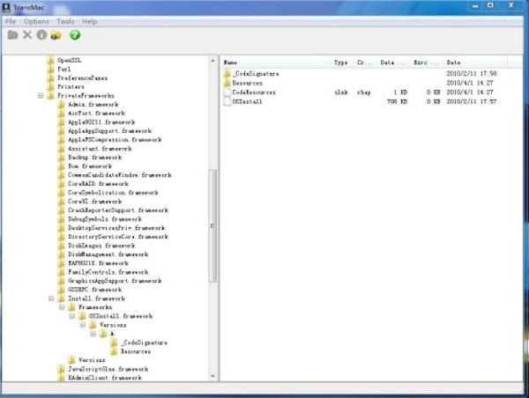Collapse the A folder tree node
The width and height of the screenshot is (529, 398).
[93, 334]
